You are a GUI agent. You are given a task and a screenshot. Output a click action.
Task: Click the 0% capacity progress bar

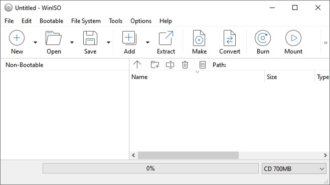150,168
